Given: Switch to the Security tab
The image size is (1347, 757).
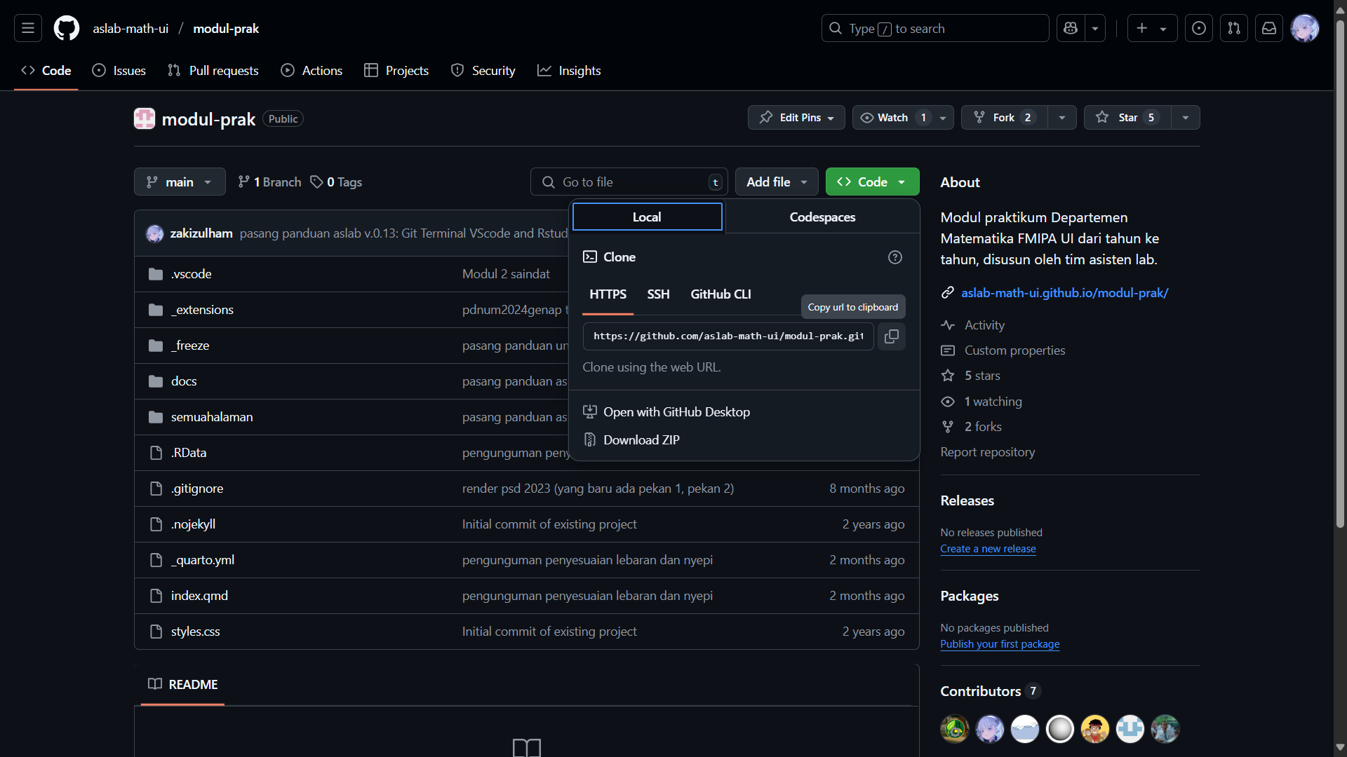Looking at the screenshot, I should pyautogui.click(x=483, y=70).
